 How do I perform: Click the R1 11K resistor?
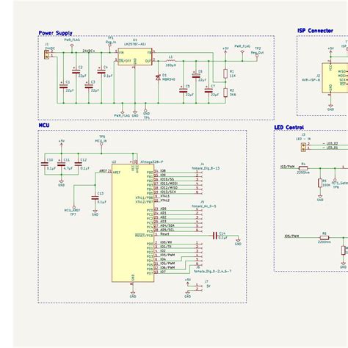click(225, 73)
